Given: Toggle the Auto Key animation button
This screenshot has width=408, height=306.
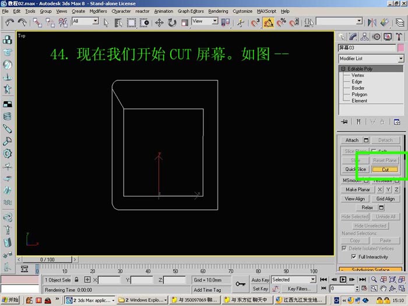Looking at the screenshot, I should click(260, 280).
